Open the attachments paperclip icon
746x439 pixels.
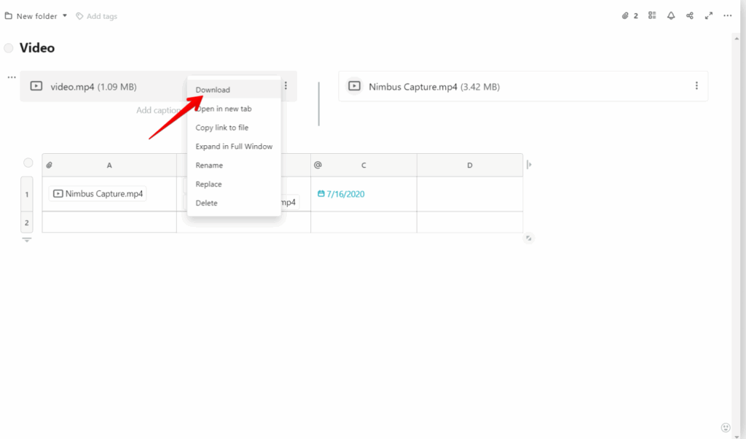[x=625, y=16]
